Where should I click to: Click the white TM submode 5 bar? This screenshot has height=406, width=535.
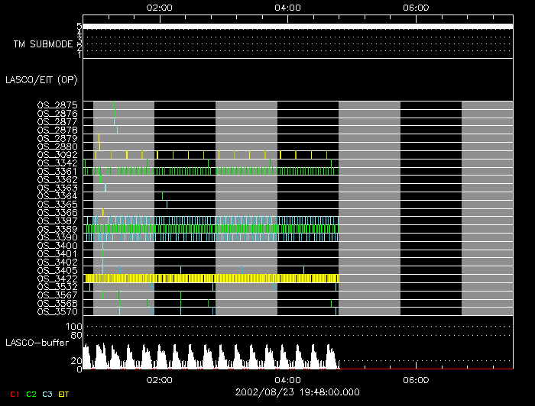pos(297,27)
